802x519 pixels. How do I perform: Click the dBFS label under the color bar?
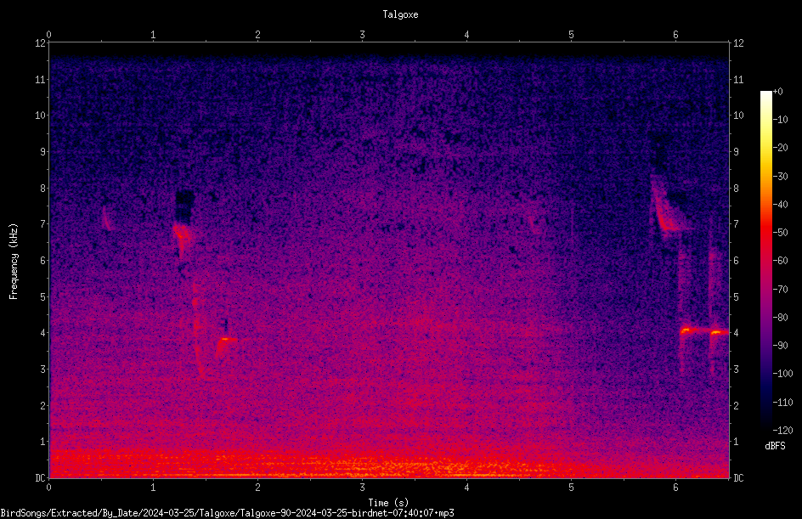point(775,446)
